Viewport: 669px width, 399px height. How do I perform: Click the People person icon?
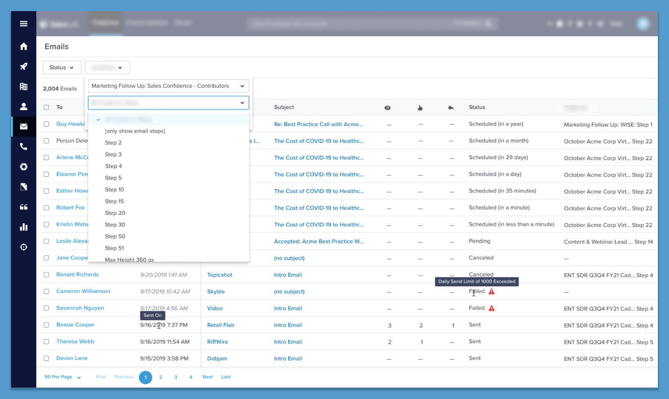23,106
